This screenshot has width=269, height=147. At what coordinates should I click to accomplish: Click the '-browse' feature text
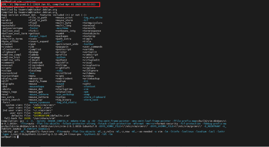6,36
